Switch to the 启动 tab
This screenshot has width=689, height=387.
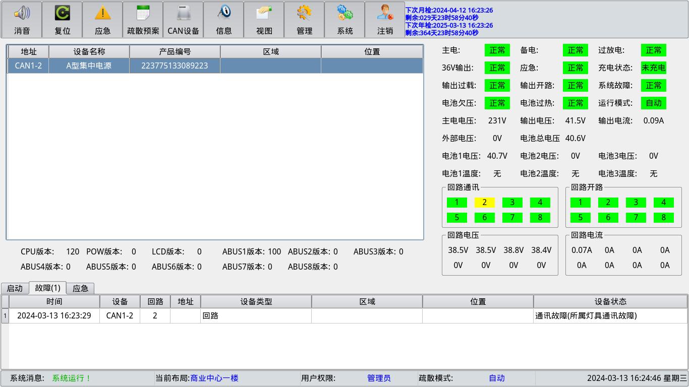click(x=15, y=288)
